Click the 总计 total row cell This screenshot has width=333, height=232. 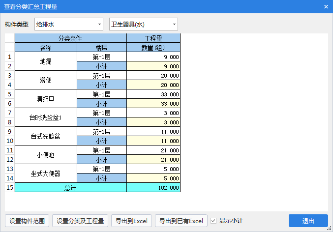tap(70, 187)
